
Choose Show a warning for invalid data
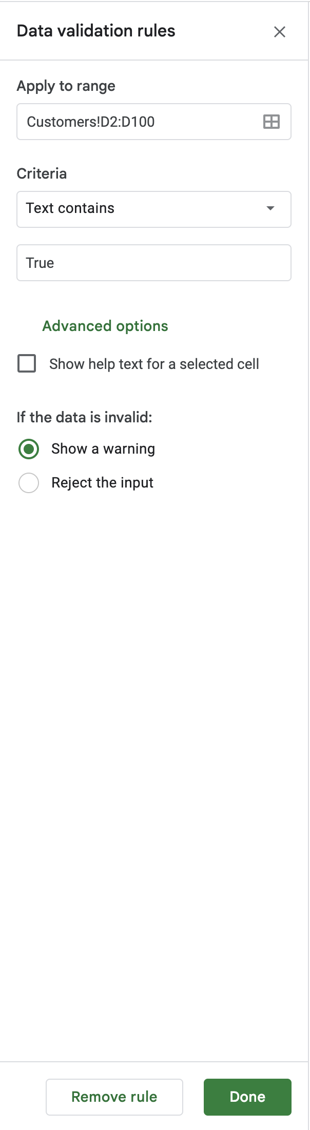[x=29, y=448]
